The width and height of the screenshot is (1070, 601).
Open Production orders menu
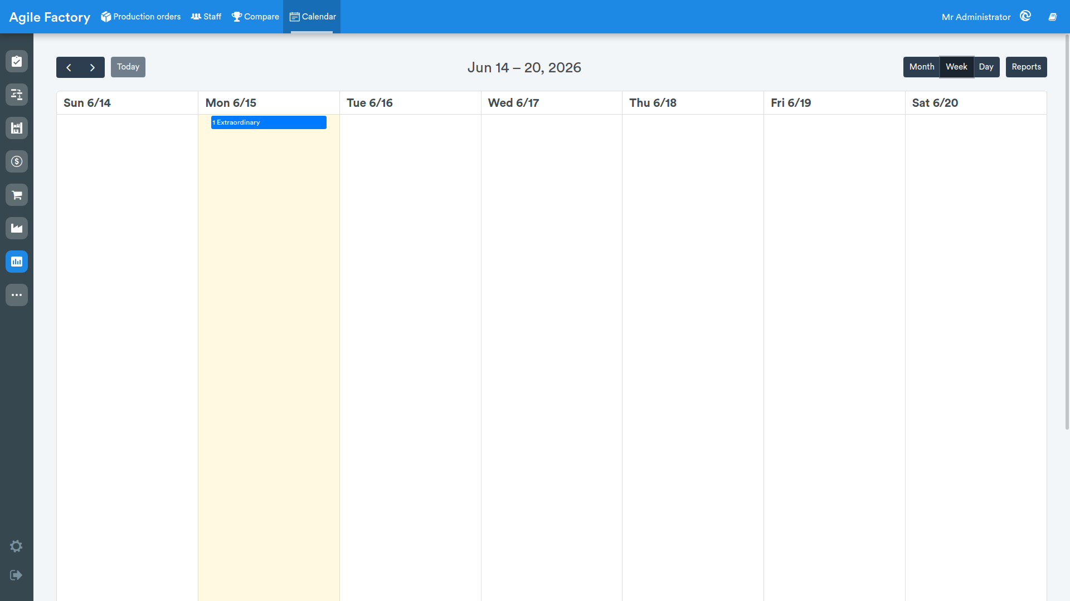click(x=140, y=17)
